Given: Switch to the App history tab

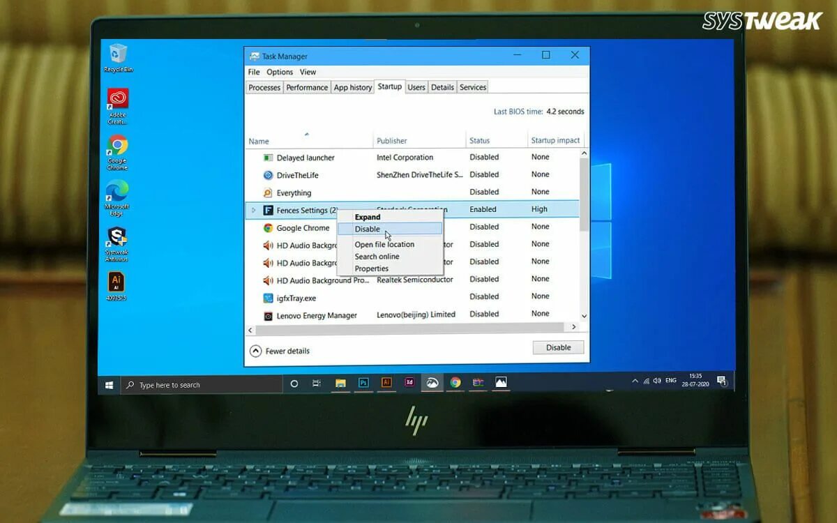Looking at the screenshot, I should coord(353,87).
